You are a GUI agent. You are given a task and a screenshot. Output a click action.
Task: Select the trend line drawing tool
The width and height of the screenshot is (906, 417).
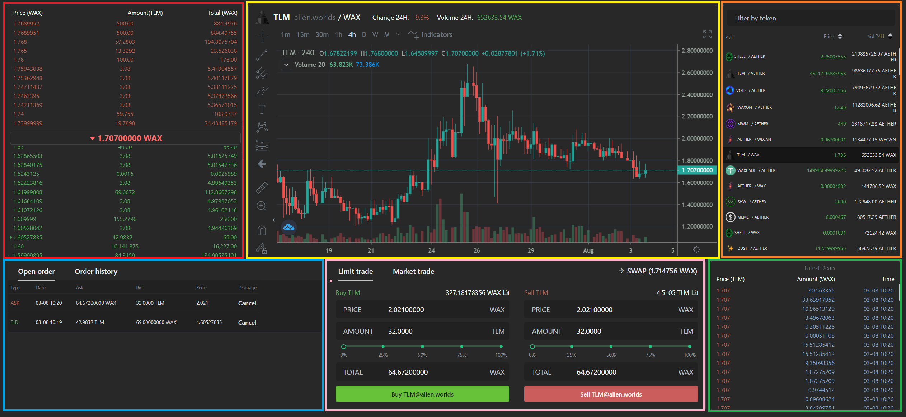click(262, 55)
